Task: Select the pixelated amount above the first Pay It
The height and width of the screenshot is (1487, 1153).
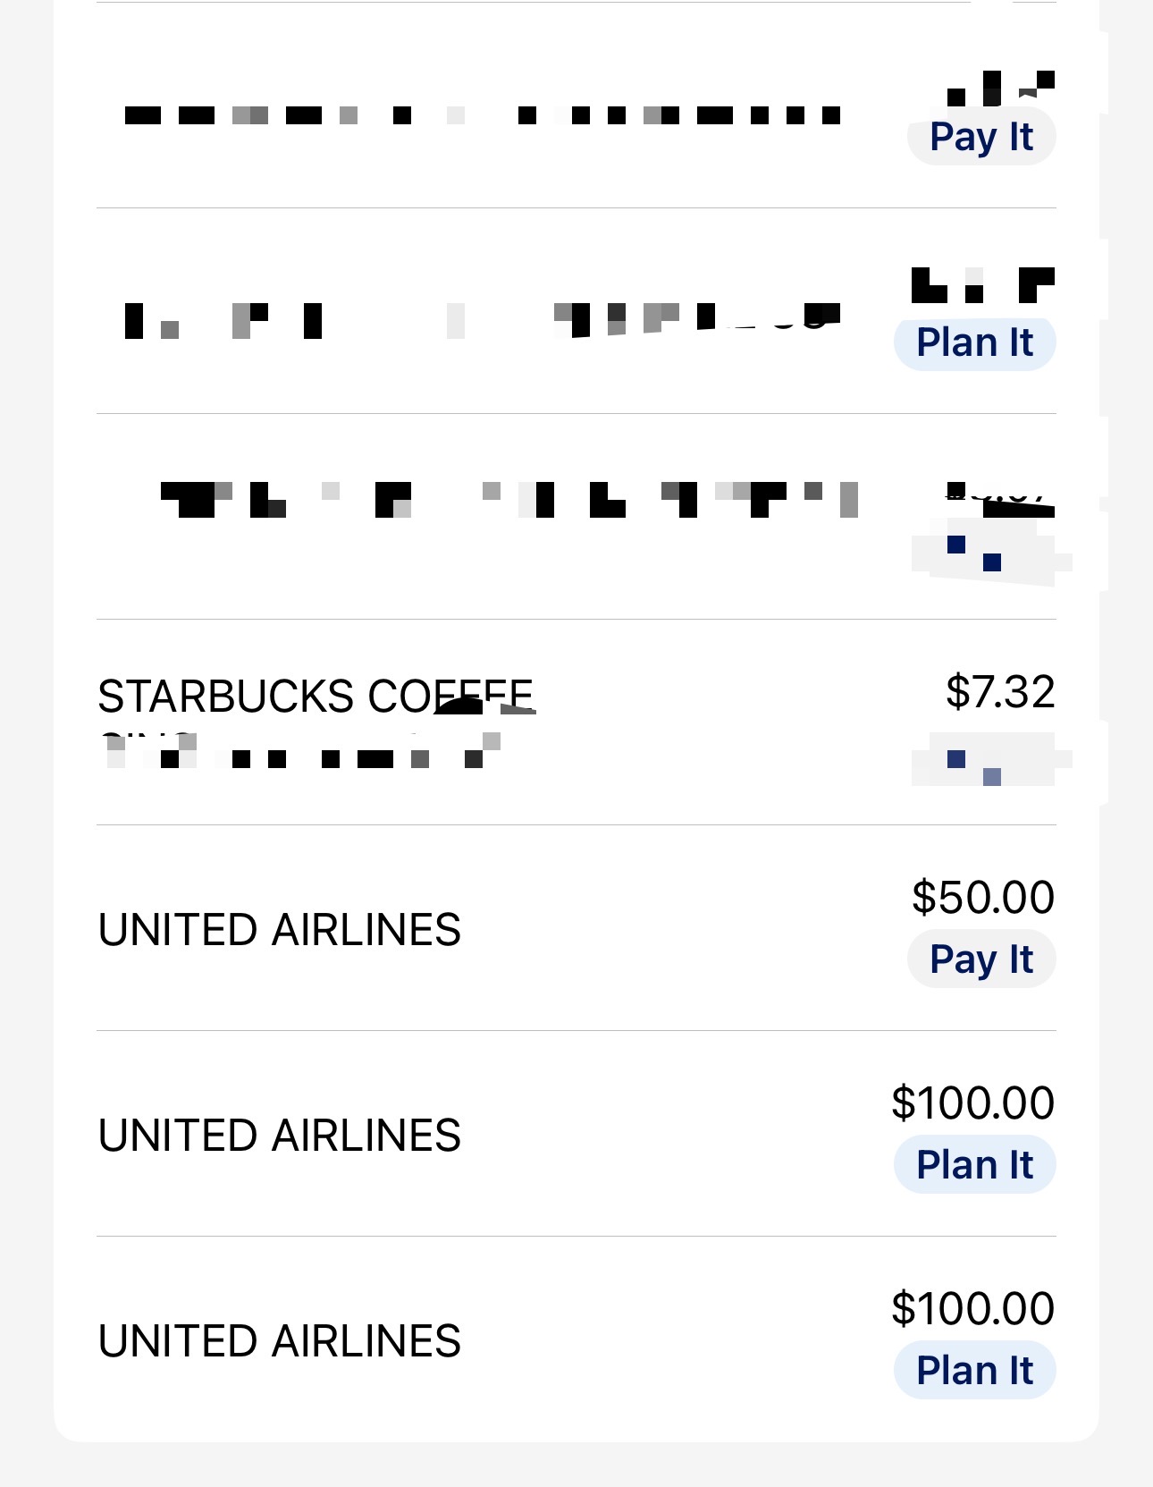Action: 1001,89
